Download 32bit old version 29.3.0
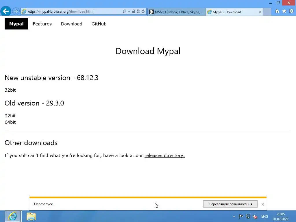The width and height of the screenshot is (296, 222). pyautogui.click(x=10, y=116)
